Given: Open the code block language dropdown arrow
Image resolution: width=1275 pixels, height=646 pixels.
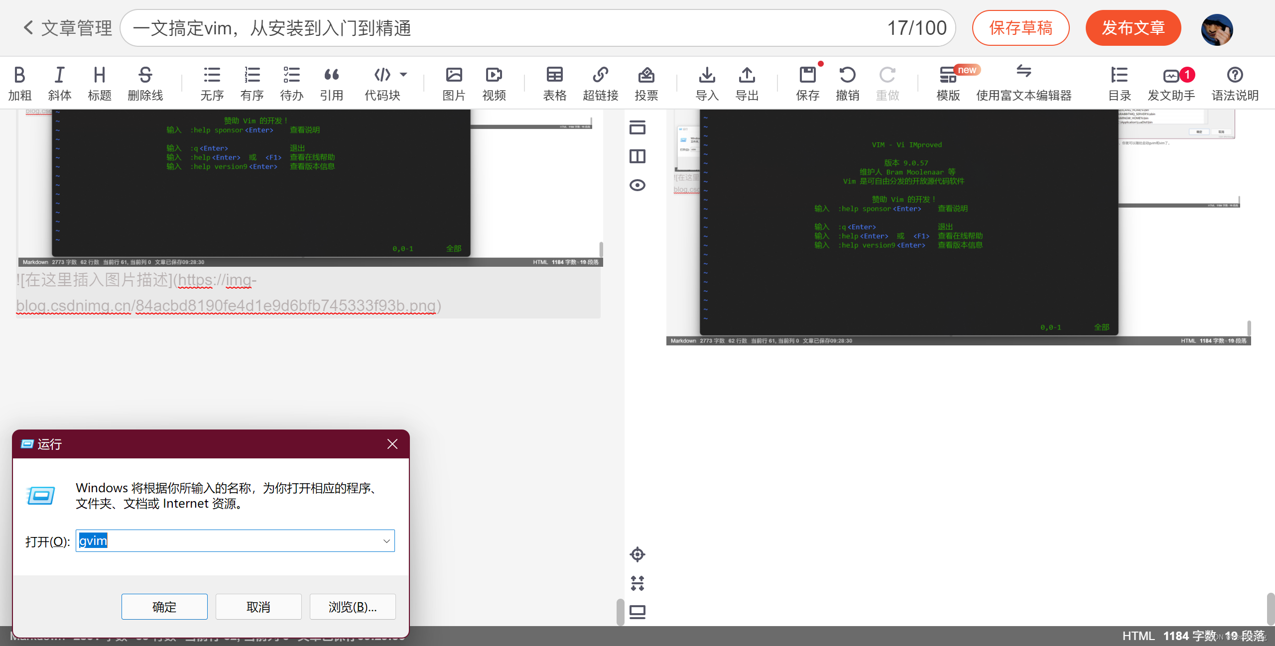Looking at the screenshot, I should click(404, 74).
